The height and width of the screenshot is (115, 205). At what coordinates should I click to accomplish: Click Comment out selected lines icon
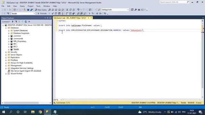click(x=89, y=13)
